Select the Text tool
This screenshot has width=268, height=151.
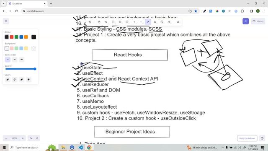[155, 22]
